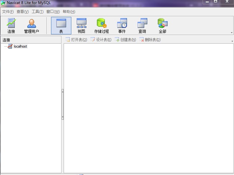
Task: Click 创建表(N) create table button
Action: point(125,40)
